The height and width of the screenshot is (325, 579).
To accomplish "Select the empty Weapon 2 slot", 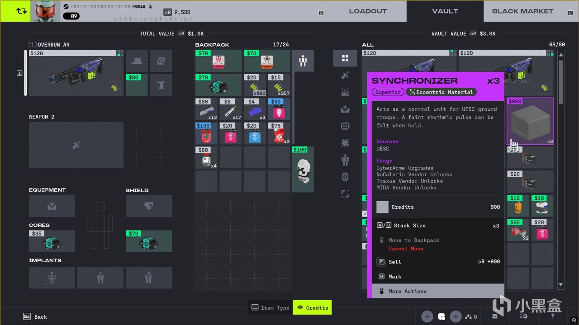I will (76, 145).
